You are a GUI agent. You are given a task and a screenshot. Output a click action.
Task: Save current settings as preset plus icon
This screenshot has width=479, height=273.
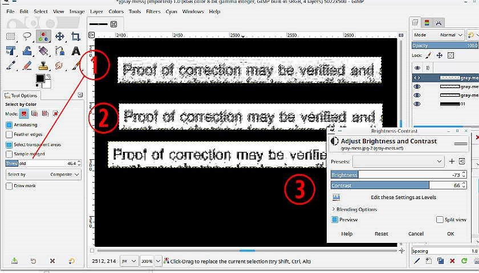pyautogui.click(x=452, y=161)
